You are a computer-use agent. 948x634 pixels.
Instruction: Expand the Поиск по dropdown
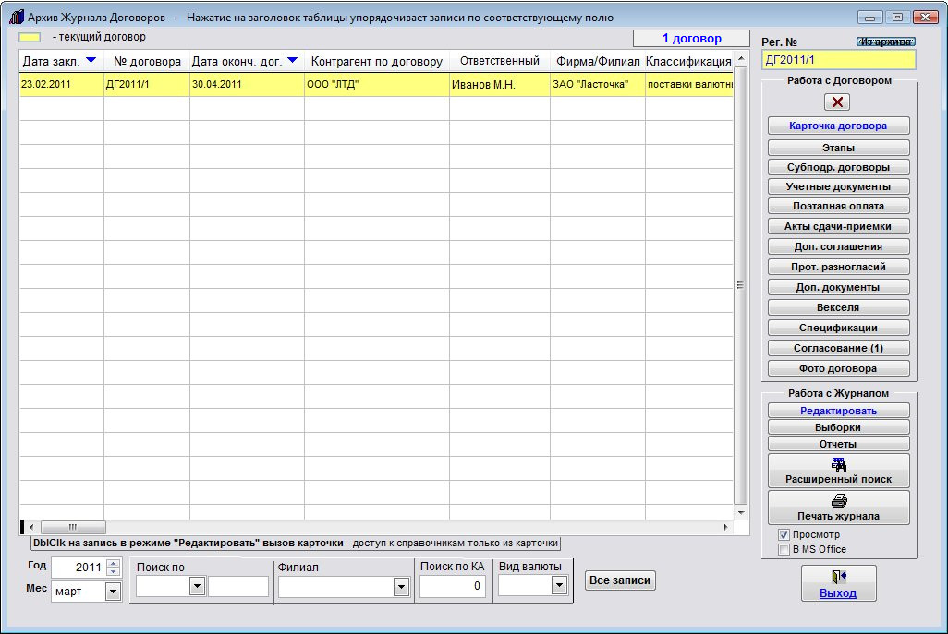pos(197,586)
